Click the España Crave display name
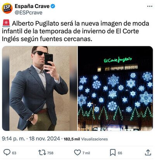 point(32,6)
